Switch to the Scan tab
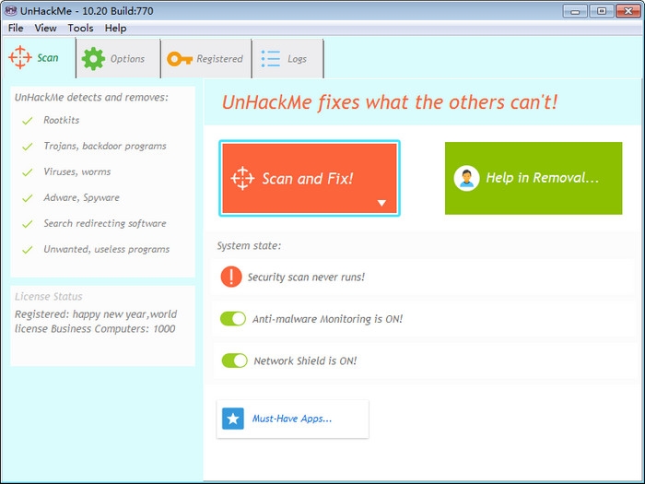 click(x=39, y=57)
